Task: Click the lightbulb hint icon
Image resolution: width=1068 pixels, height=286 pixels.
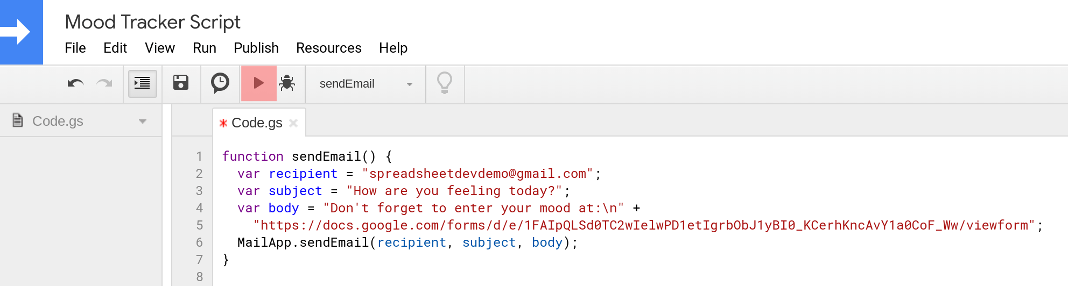Action: click(445, 83)
